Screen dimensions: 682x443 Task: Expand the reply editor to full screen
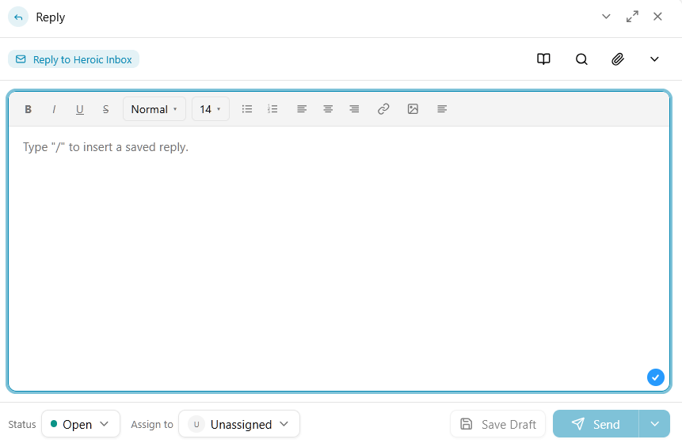[632, 17]
